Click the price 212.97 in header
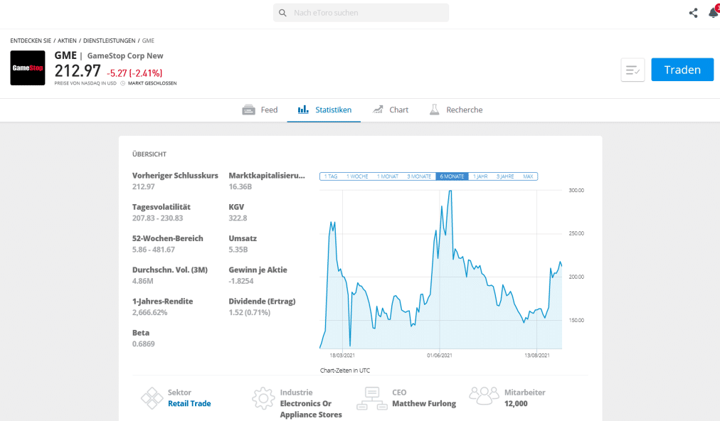This screenshot has width=720, height=421. pyautogui.click(x=78, y=71)
